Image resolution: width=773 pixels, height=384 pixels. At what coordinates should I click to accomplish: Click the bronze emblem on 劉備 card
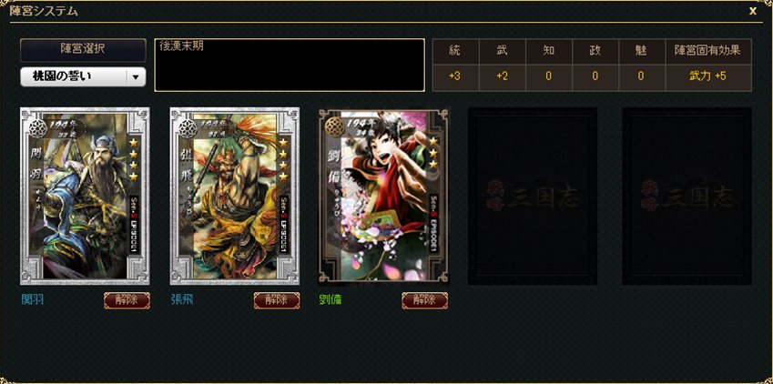pyautogui.click(x=334, y=126)
